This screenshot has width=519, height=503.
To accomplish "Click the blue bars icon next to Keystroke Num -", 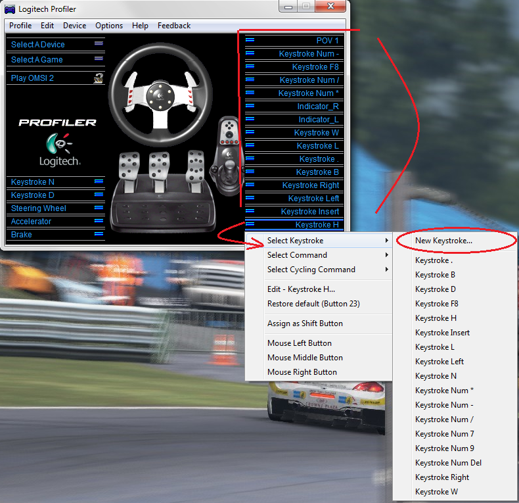I will pyautogui.click(x=250, y=53).
